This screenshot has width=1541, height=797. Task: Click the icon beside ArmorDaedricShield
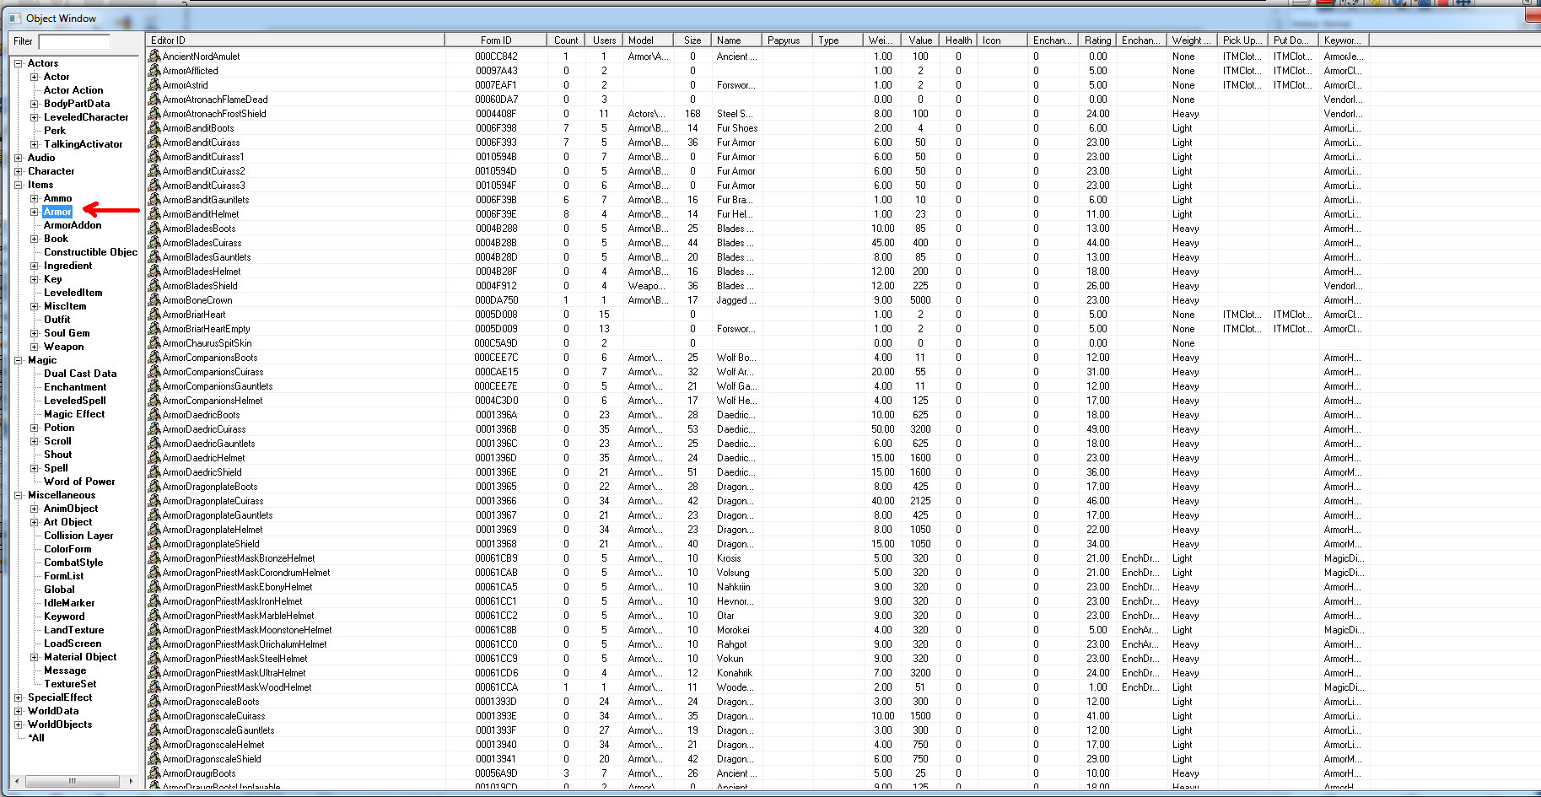[x=154, y=472]
